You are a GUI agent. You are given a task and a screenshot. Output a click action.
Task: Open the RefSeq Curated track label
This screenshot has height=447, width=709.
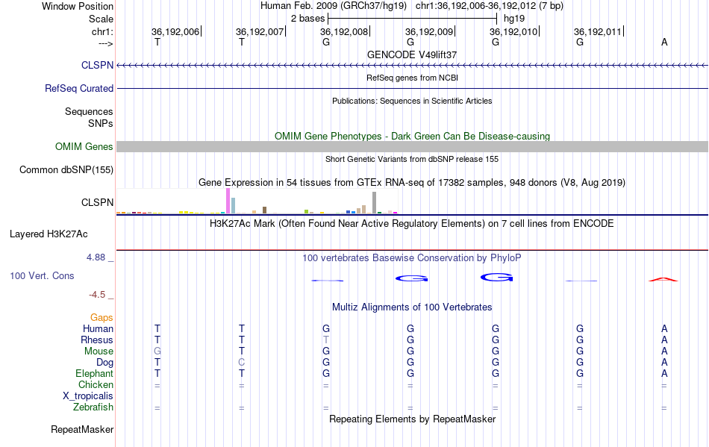78,88
